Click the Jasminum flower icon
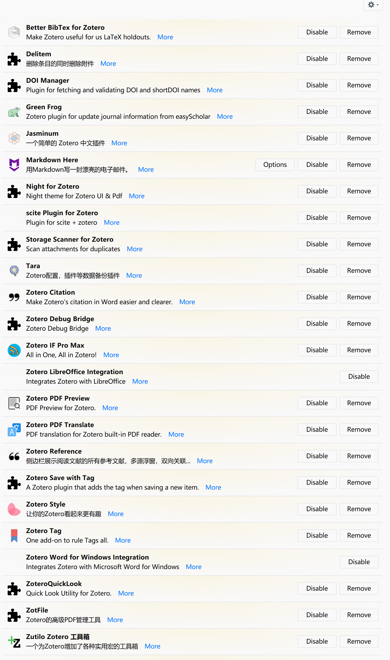The width and height of the screenshot is (390, 660). coord(14,138)
